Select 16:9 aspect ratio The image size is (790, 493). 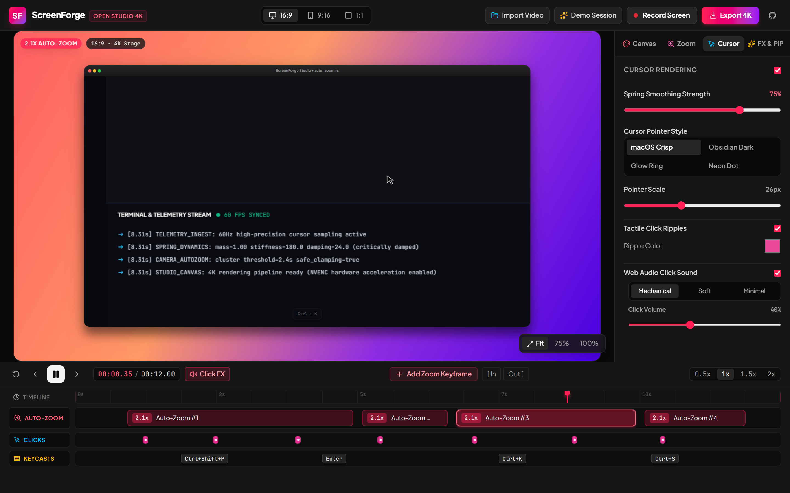pyautogui.click(x=280, y=15)
